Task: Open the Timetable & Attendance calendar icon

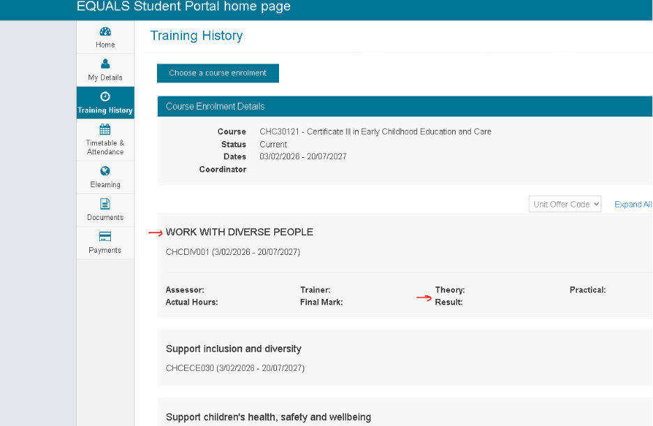Action: 105,129
